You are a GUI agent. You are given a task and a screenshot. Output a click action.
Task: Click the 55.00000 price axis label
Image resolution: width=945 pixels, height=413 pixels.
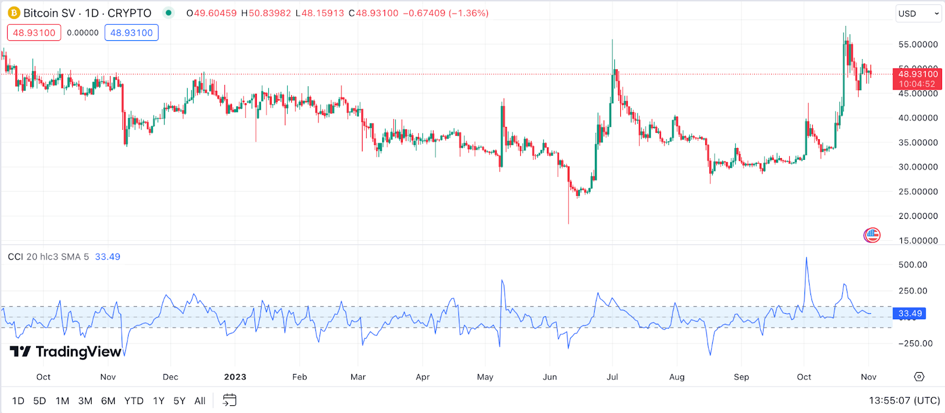point(918,44)
